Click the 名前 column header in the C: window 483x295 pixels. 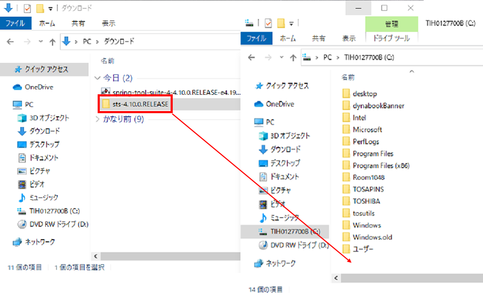[348, 77]
